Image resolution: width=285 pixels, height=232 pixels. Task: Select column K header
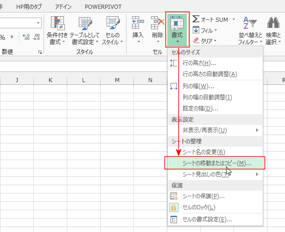[50, 80]
